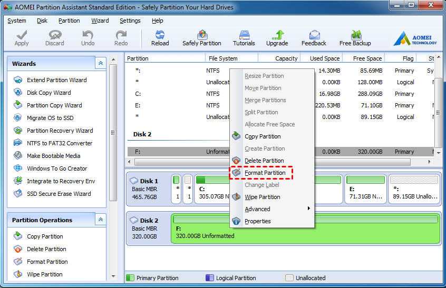Open the Help menu

[x=157, y=21]
